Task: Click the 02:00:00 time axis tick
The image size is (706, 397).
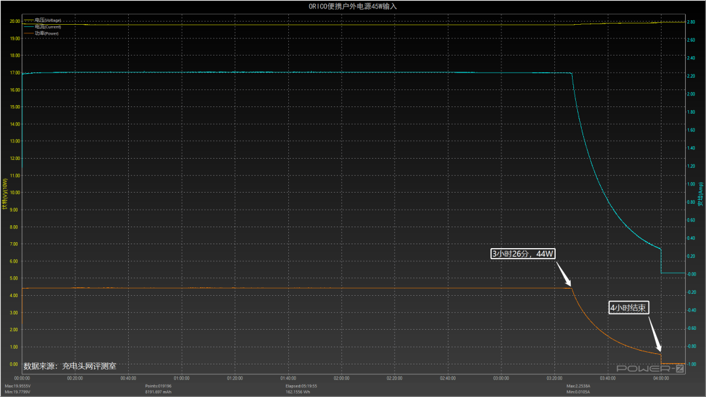Action: (x=341, y=378)
